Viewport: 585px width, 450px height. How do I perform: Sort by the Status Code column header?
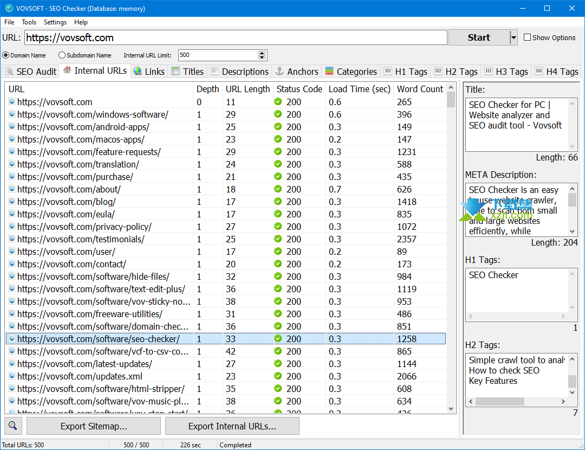(x=299, y=89)
